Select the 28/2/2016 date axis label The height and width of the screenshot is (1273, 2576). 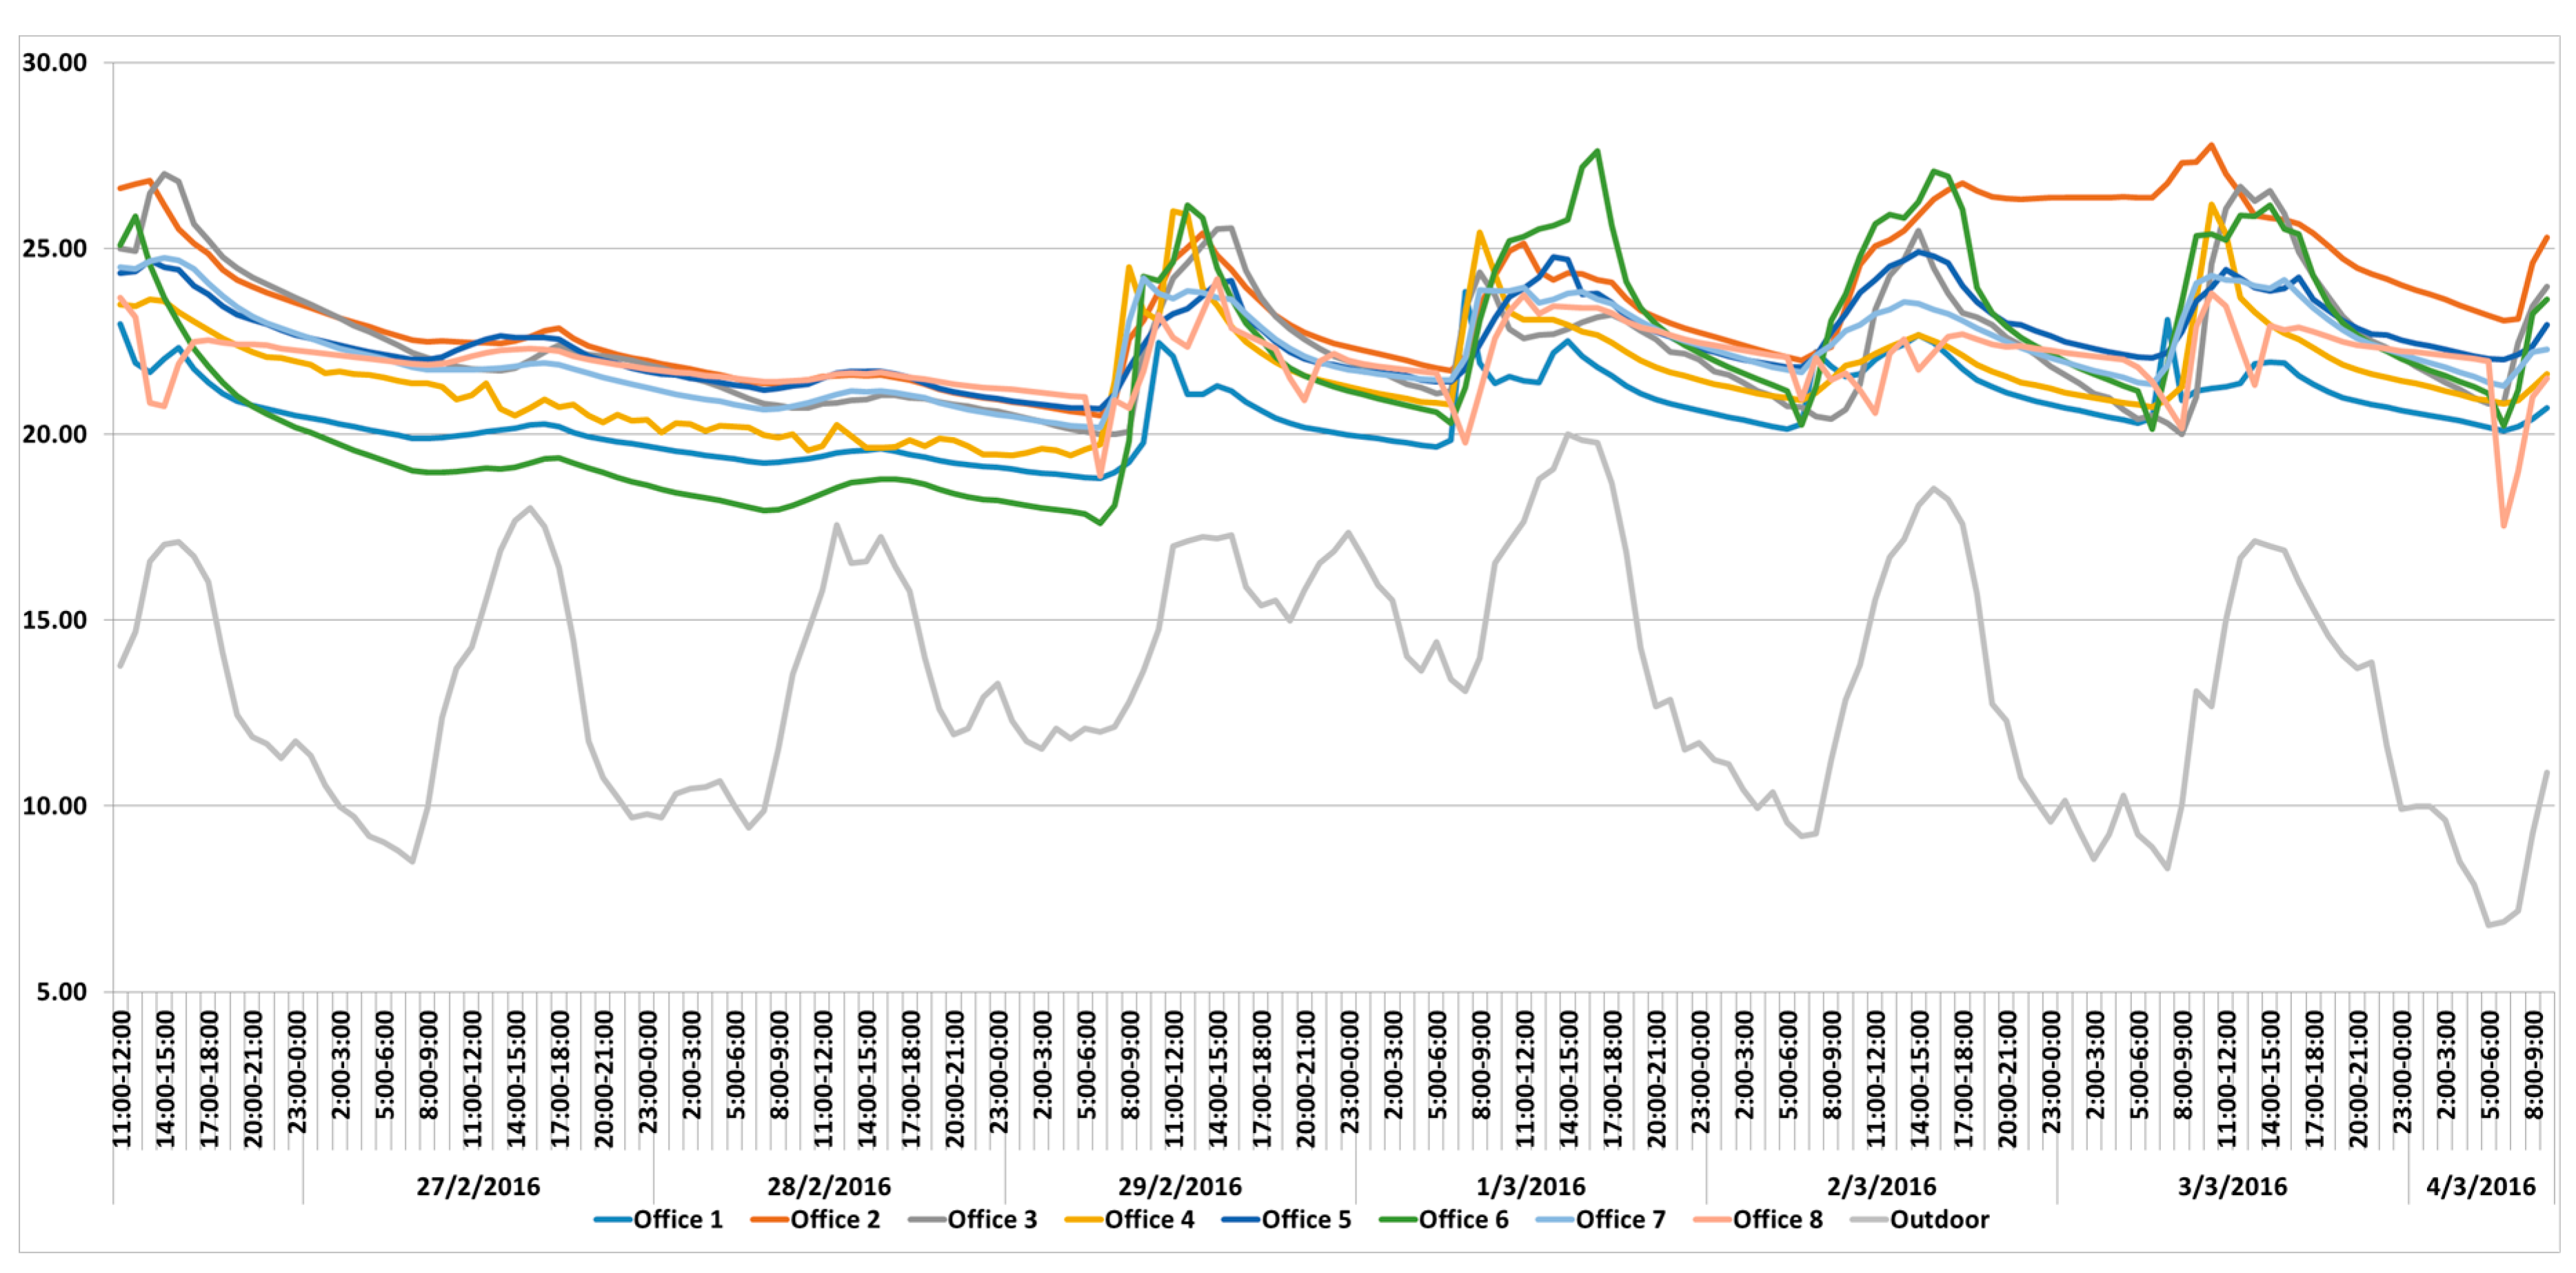829,1186
